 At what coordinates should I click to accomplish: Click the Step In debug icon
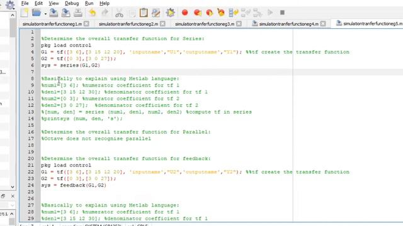click(246, 13)
